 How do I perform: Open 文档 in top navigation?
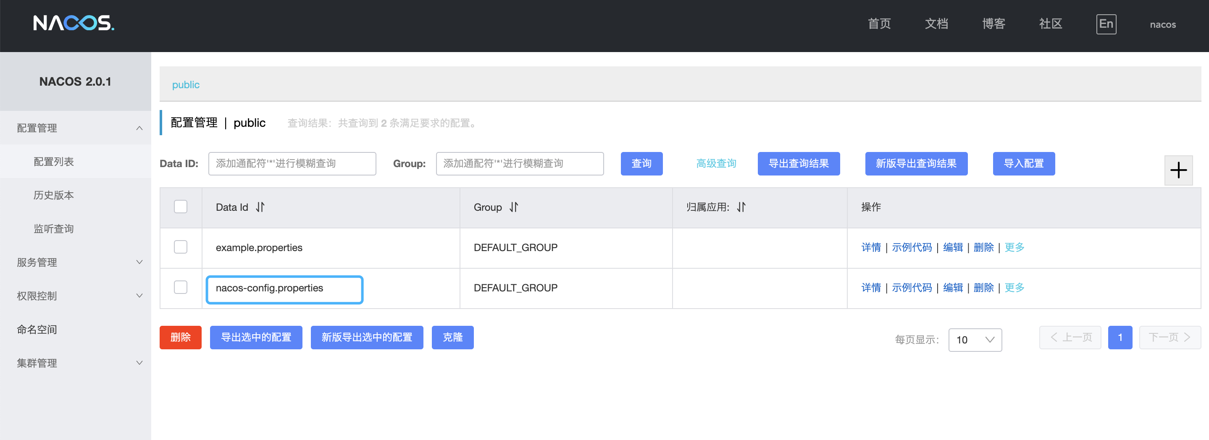coord(936,24)
